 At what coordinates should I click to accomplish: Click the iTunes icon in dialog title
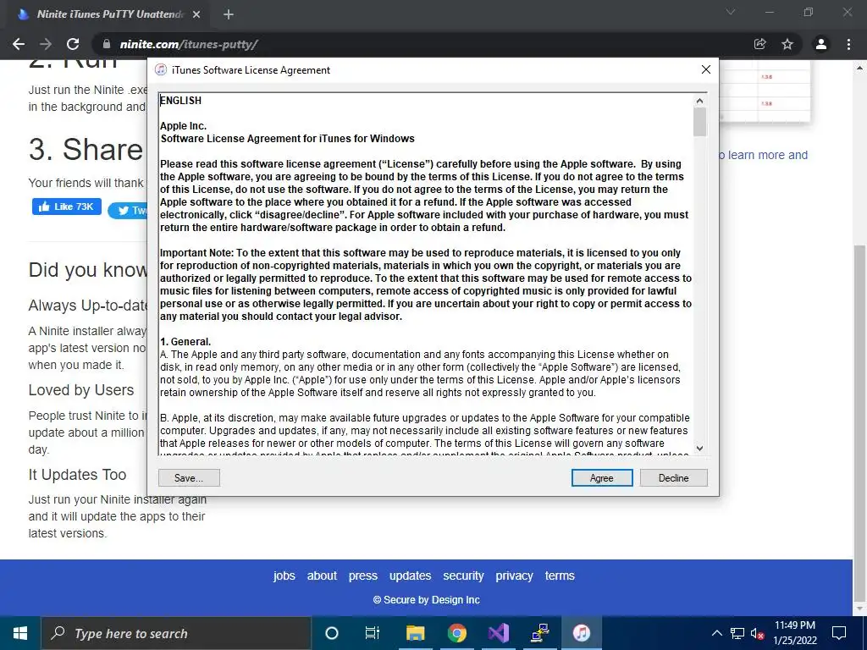pos(161,69)
